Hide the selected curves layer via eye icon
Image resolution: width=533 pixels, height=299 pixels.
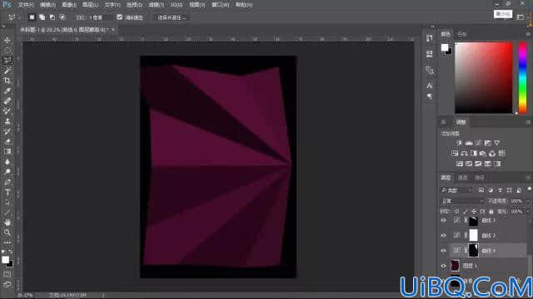point(443,251)
